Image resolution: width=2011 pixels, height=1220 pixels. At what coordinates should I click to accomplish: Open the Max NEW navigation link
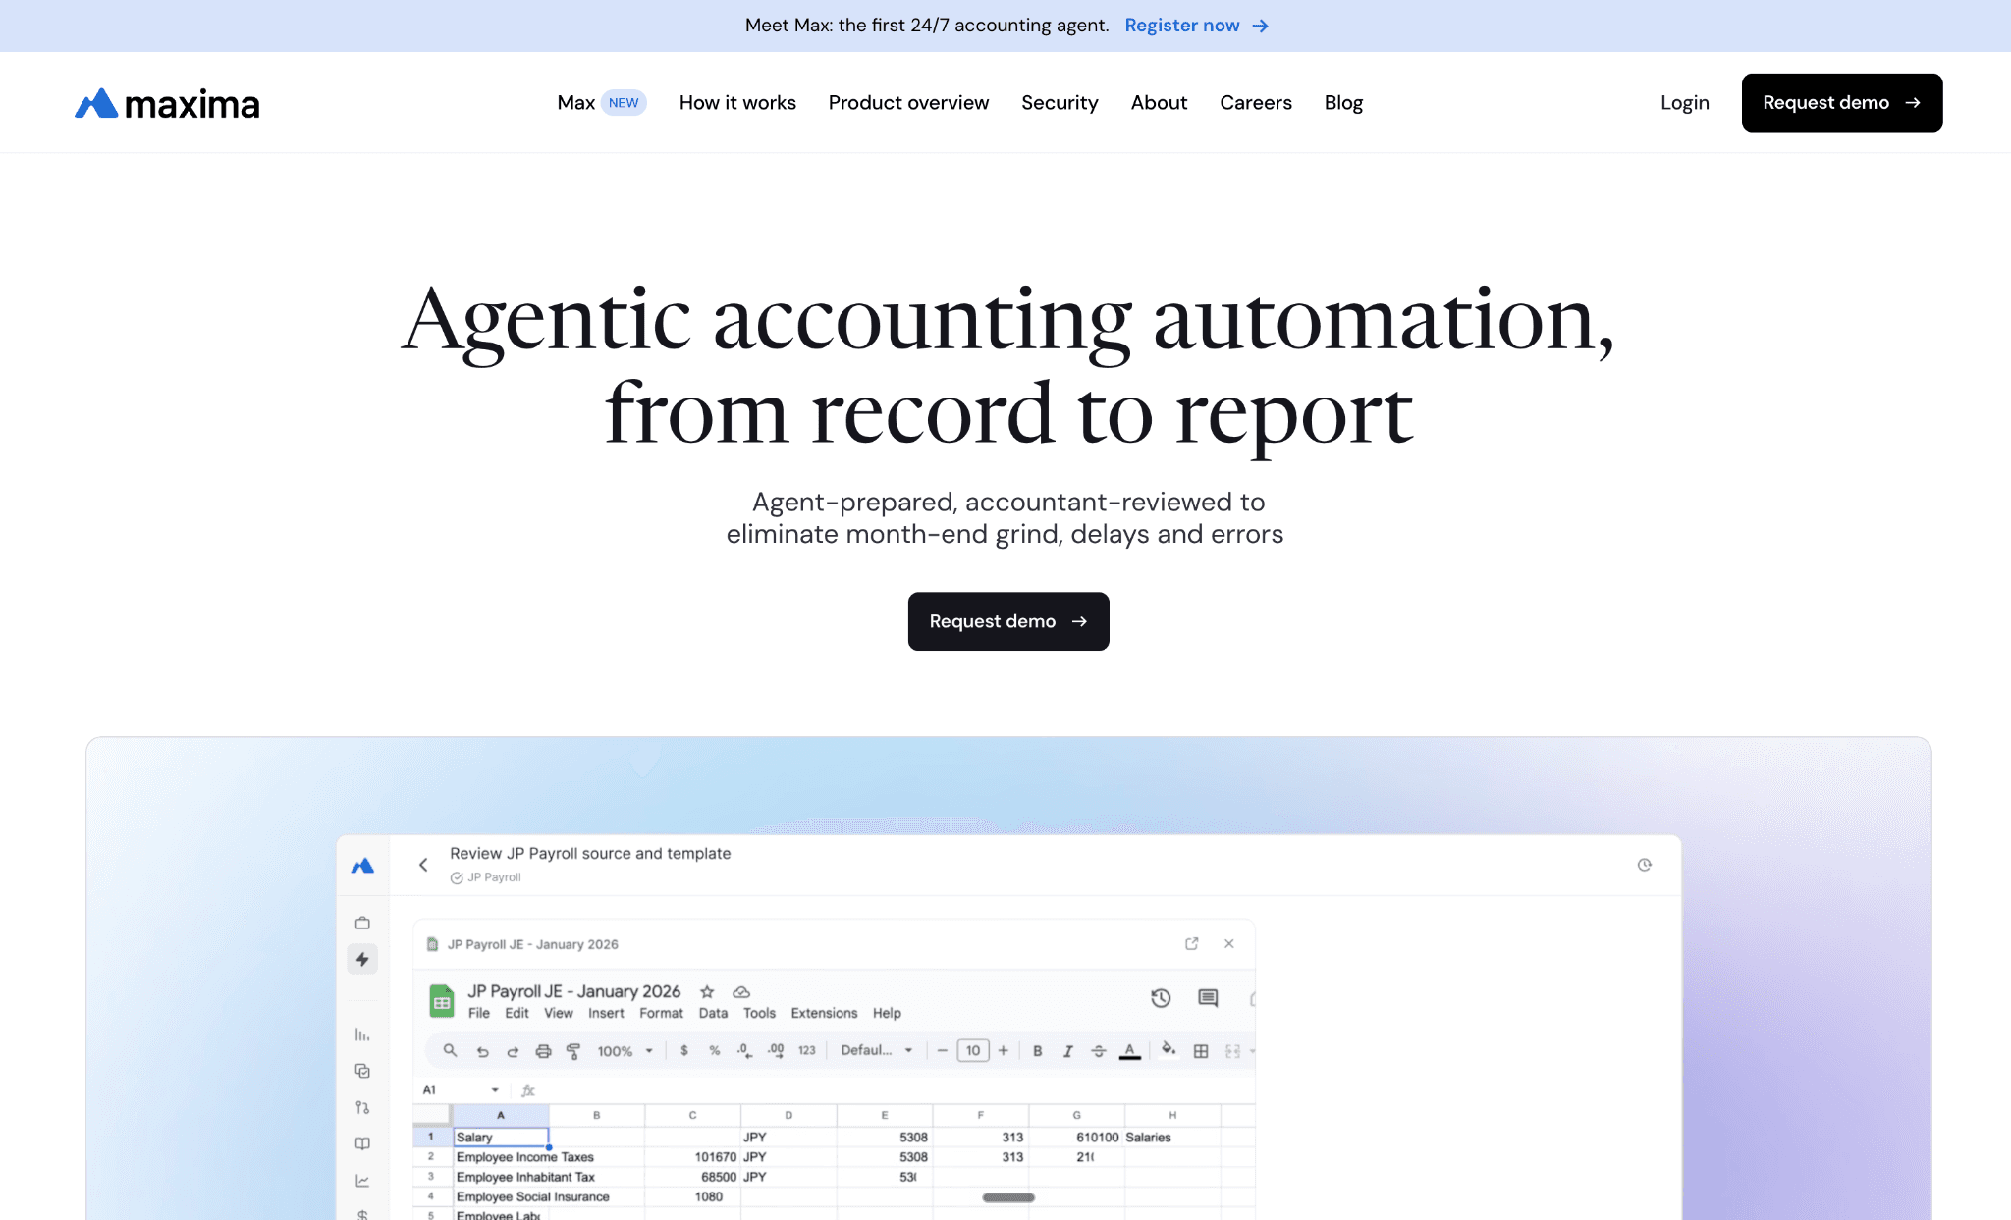pyautogui.click(x=602, y=103)
